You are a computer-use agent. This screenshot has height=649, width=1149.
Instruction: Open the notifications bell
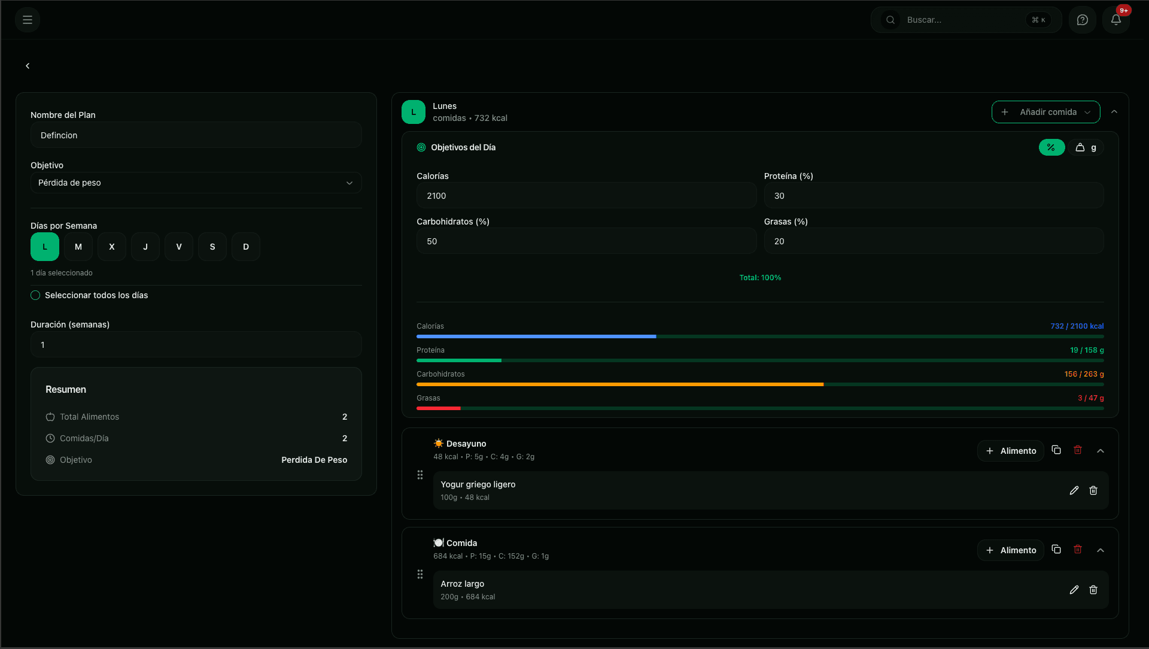tap(1115, 20)
